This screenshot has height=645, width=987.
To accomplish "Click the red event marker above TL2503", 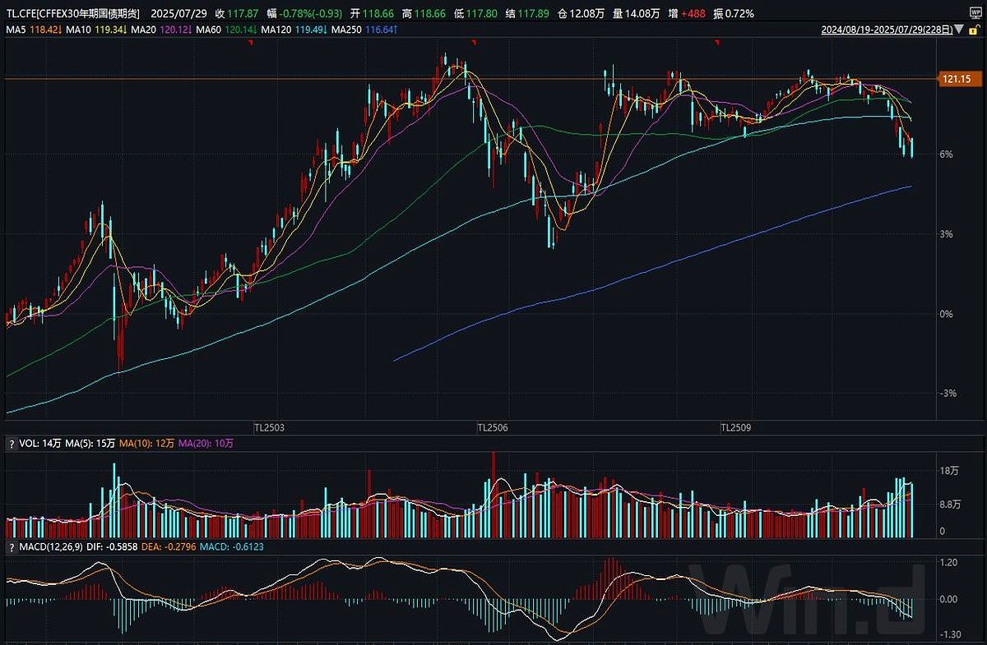I will tap(251, 42).
